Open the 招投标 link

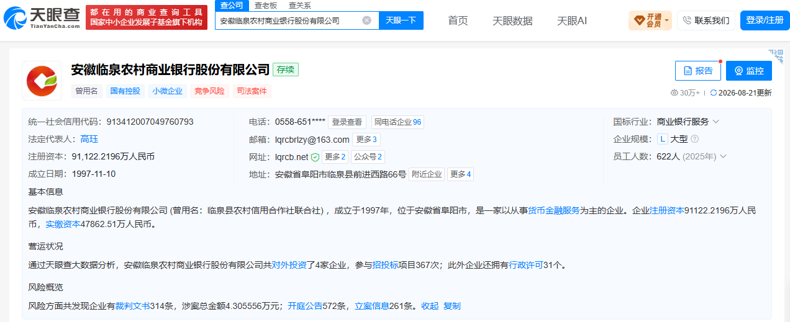click(x=385, y=265)
